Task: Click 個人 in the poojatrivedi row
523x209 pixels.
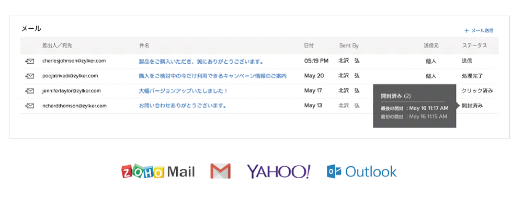Action: (x=431, y=76)
